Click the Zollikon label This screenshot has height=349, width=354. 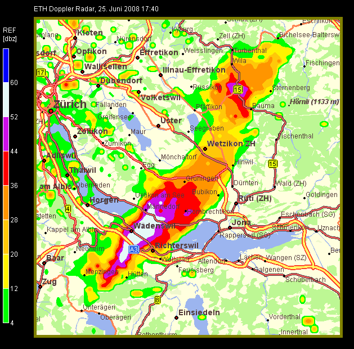[92, 131]
